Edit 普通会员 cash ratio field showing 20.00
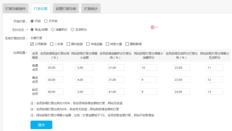Screen dimensions: 232x131 pyautogui.click(x=54, y=68)
